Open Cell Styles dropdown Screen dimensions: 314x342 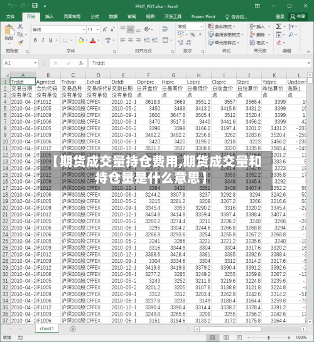click(x=224, y=43)
